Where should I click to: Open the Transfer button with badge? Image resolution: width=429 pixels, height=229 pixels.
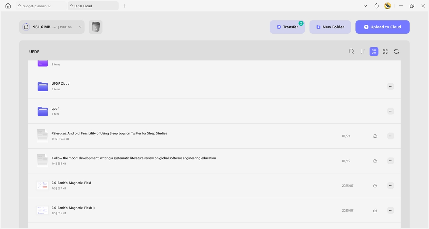click(287, 27)
